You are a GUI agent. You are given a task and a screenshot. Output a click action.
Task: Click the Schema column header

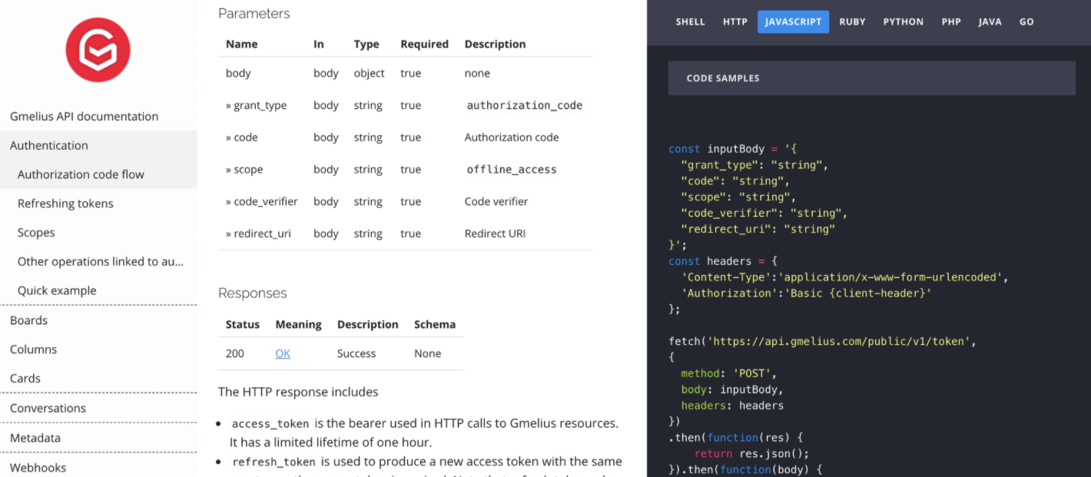tap(435, 324)
